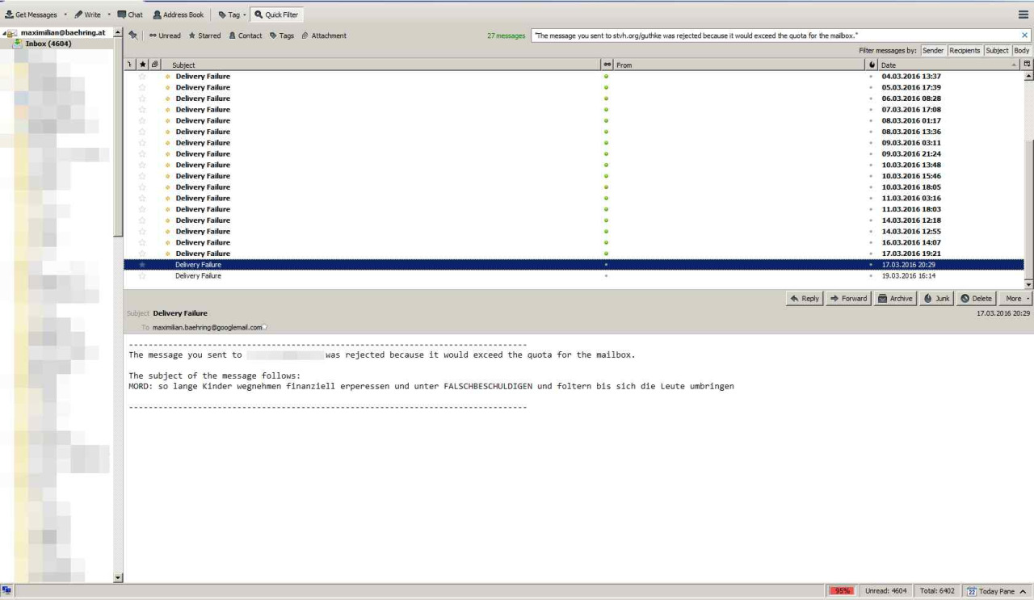This screenshot has height=600, width=1034.
Task: Click the hamburger application menu icon
Action: point(1023,15)
